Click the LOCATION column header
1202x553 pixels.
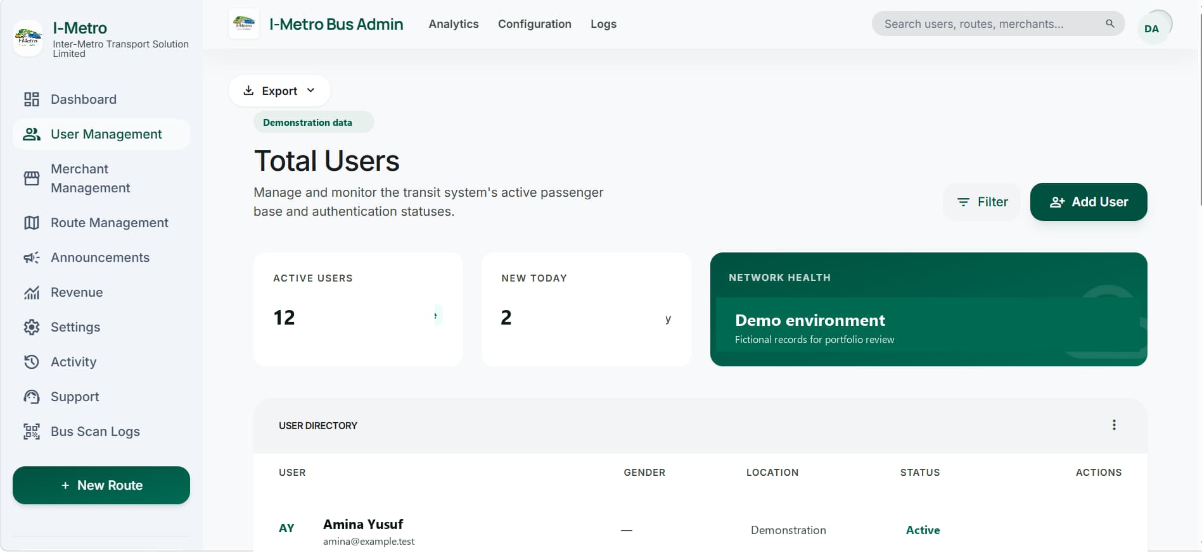772,473
